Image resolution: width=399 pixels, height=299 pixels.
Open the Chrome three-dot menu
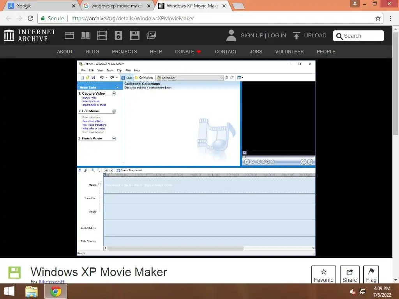pos(390,18)
